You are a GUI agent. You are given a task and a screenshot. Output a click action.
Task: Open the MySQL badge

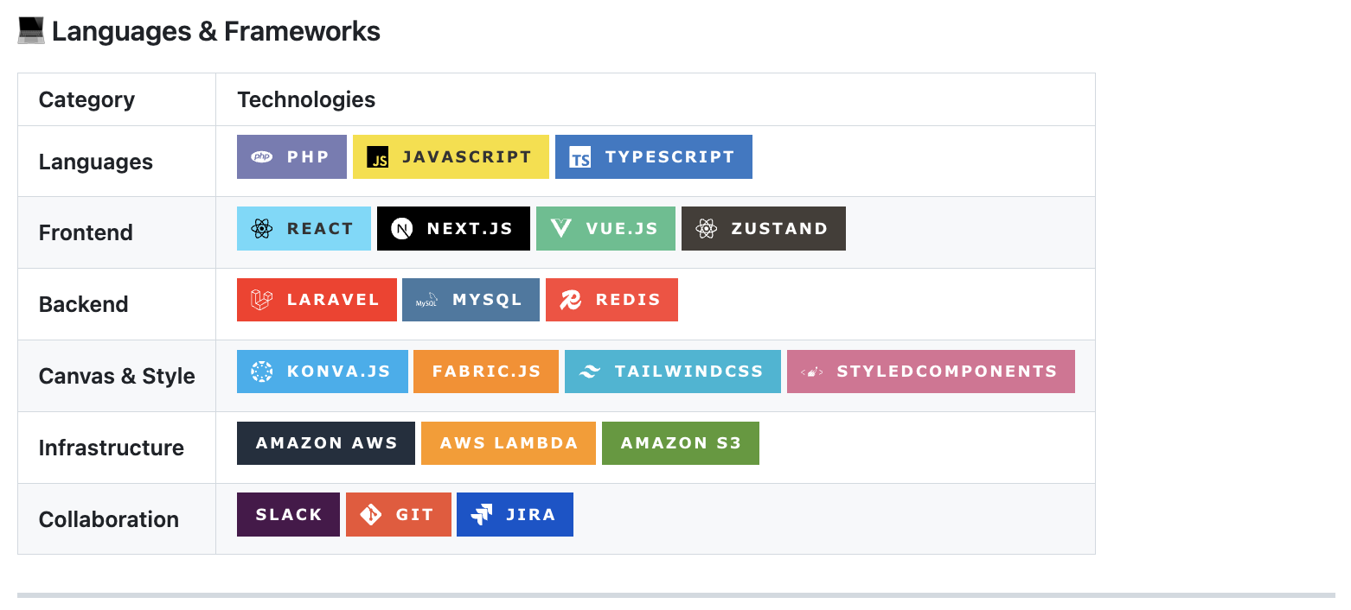coord(471,300)
